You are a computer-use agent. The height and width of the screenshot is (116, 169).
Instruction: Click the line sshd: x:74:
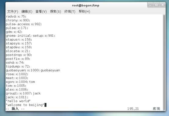15,63
